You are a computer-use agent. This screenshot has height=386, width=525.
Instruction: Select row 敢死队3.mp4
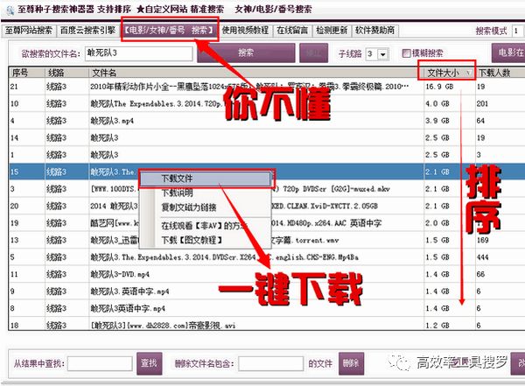[x=267, y=121]
